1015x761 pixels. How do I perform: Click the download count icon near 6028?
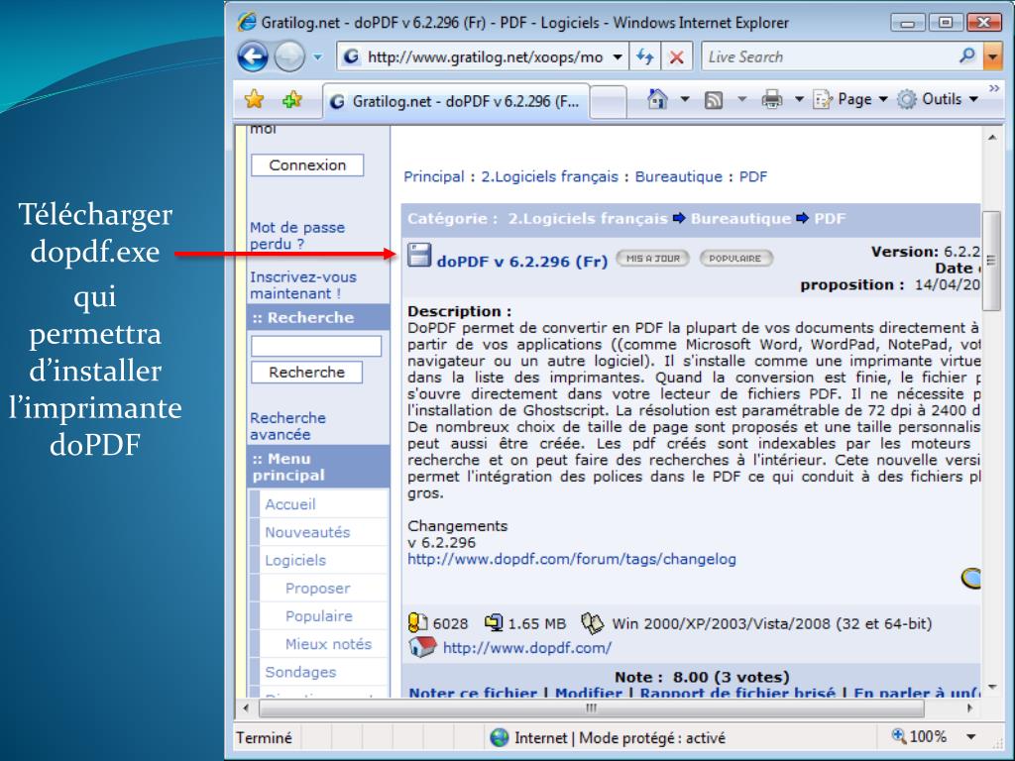click(418, 622)
